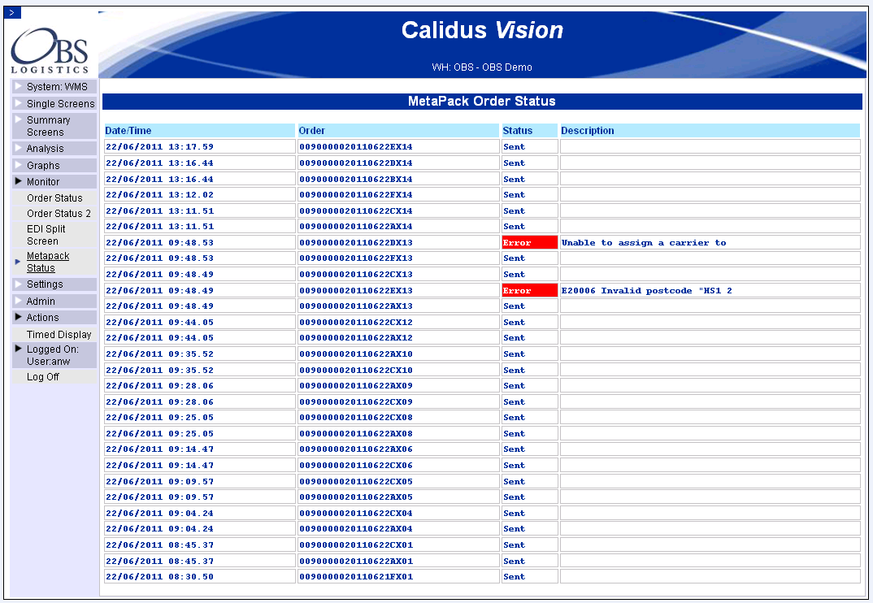Open the System: WMS menu

pos(57,87)
